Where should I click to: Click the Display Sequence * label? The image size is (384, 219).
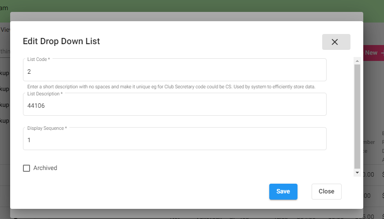pyautogui.click(x=47, y=128)
